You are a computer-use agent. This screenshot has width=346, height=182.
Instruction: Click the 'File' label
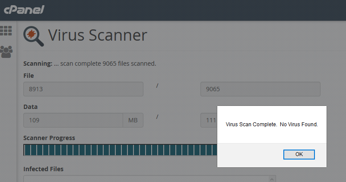pos(29,76)
